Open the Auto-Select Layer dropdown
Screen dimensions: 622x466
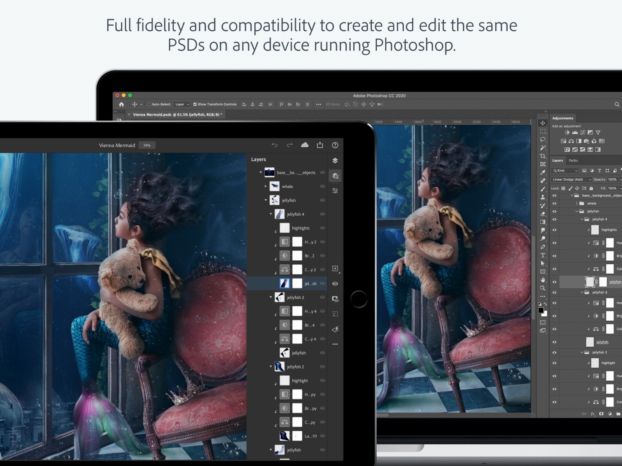click(x=182, y=104)
